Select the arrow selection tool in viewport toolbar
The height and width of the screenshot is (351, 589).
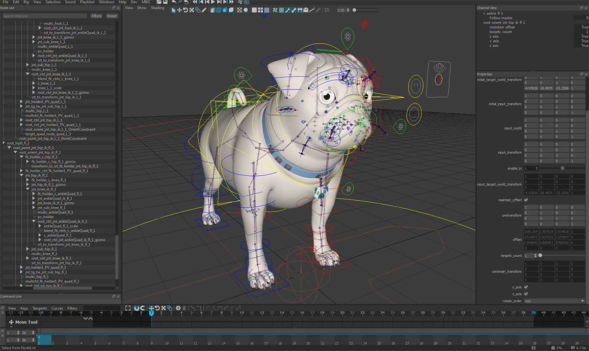[174, 10]
